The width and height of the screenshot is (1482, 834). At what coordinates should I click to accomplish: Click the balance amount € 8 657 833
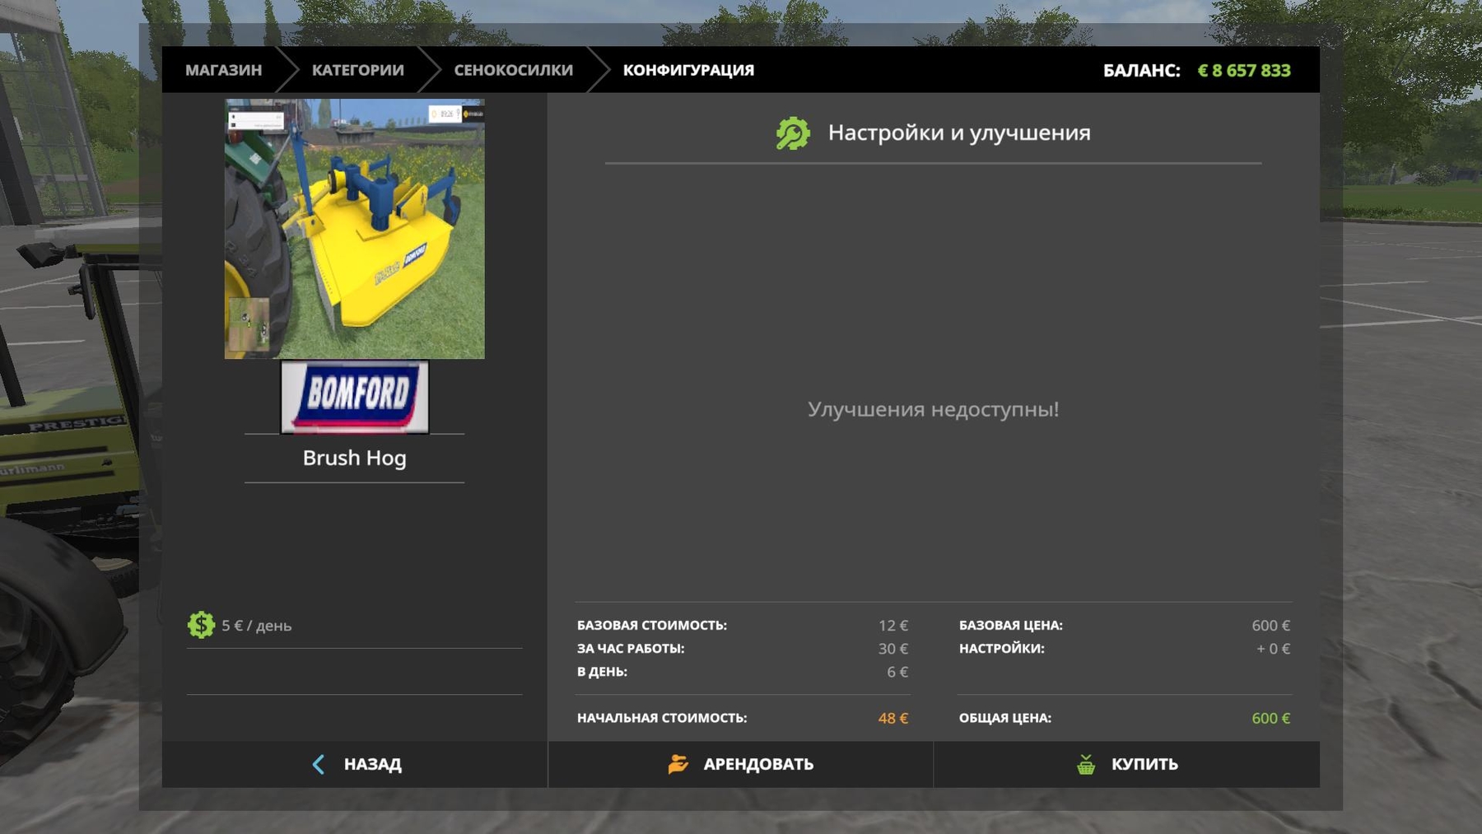click(x=1244, y=71)
